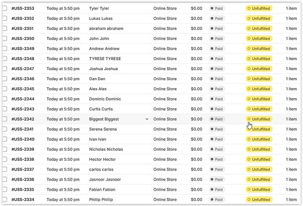This screenshot has height=206, width=303.
Task: Click the Paid badge on order #USS-2351
Action: point(217,28)
